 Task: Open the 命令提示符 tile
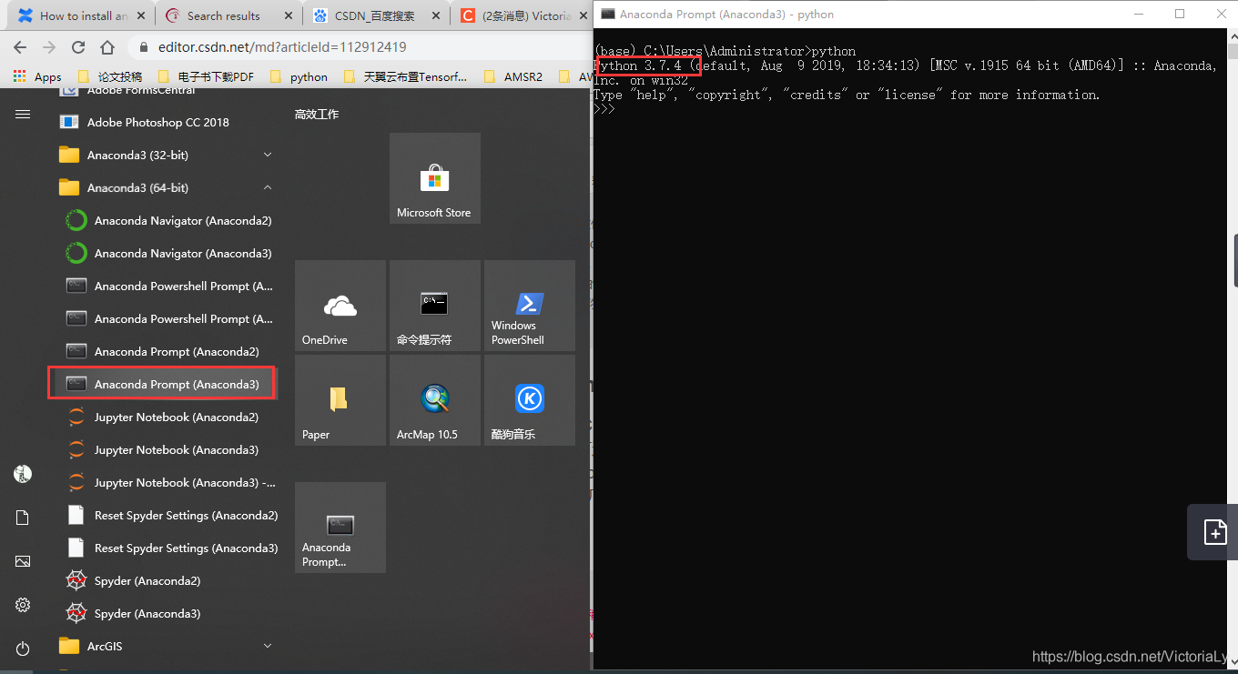coord(434,306)
